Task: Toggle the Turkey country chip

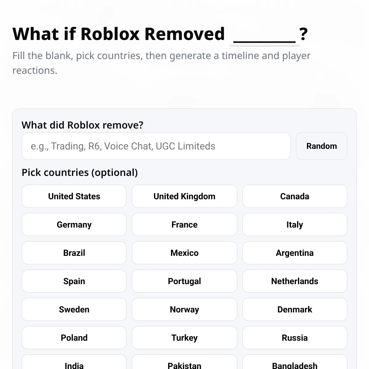Action: click(184, 338)
